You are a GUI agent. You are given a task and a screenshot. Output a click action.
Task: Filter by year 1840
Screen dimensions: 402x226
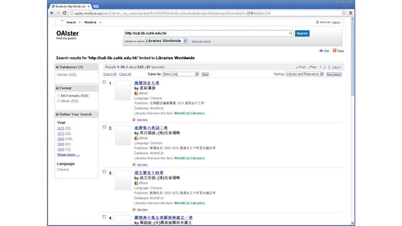click(x=60, y=149)
